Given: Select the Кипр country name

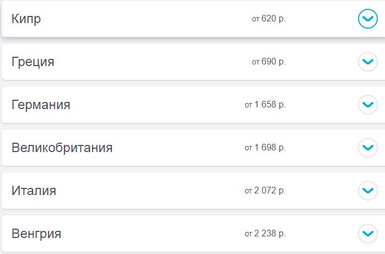Looking at the screenshot, I should 26,19.
